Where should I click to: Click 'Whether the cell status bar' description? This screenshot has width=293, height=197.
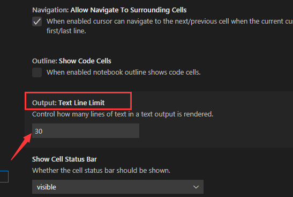[x=101, y=170]
